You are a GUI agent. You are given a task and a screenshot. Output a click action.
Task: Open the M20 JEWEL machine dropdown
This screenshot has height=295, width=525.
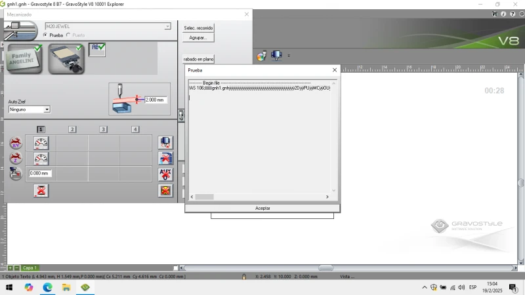pyautogui.click(x=167, y=26)
